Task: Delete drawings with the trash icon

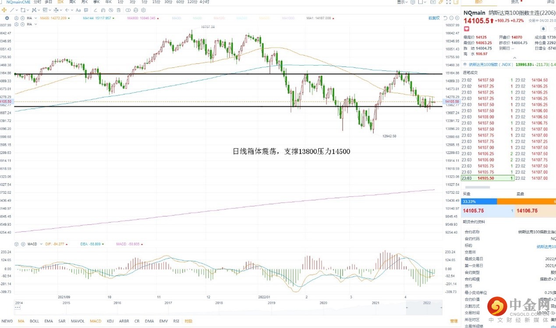Action: 119,10
